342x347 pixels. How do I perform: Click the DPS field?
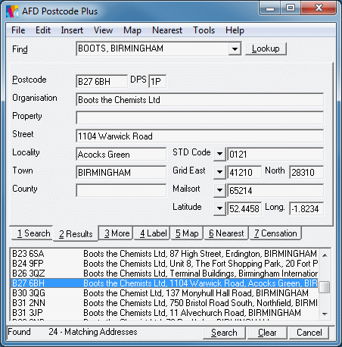tap(157, 81)
